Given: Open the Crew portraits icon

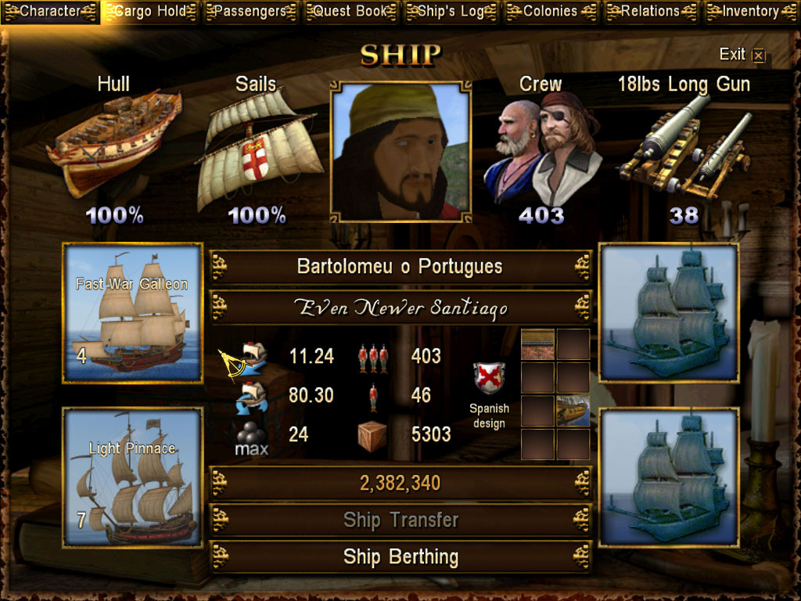Looking at the screenshot, I should (x=543, y=148).
